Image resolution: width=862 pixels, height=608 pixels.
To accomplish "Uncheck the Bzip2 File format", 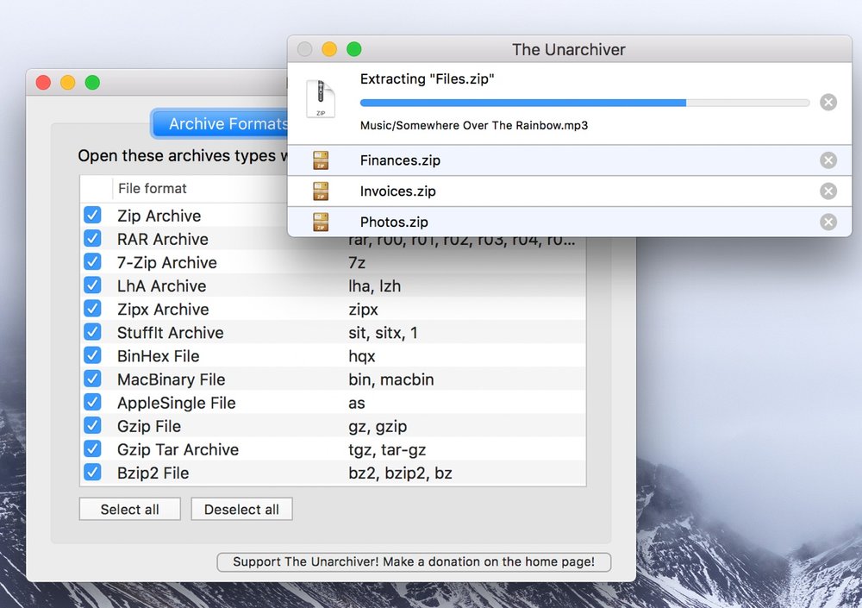I will click(x=92, y=473).
